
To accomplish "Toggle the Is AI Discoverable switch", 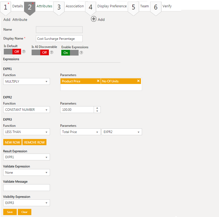I will pos(40,53).
